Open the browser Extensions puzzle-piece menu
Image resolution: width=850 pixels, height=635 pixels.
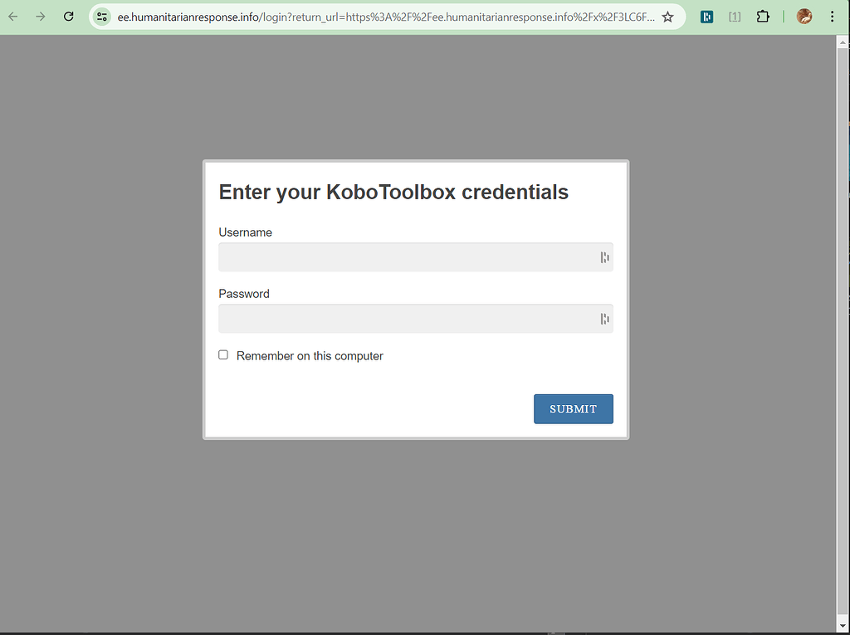[763, 16]
